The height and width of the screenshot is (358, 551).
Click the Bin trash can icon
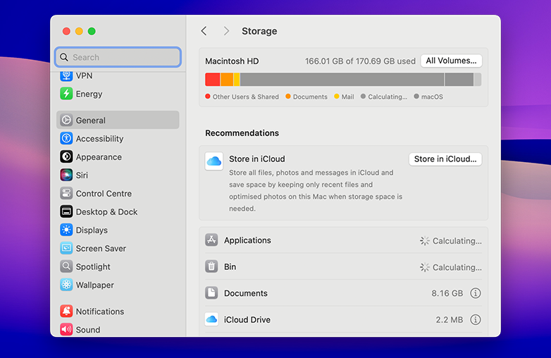click(x=211, y=266)
